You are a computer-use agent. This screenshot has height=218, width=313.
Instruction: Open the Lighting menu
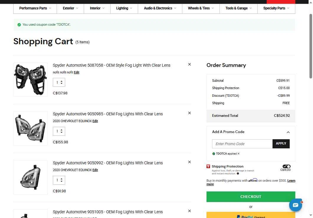coord(124,8)
